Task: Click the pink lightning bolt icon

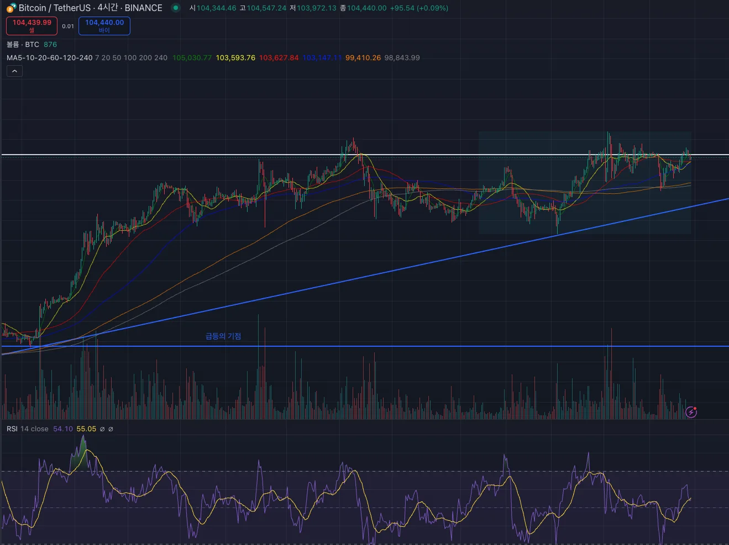Action: [691, 411]
